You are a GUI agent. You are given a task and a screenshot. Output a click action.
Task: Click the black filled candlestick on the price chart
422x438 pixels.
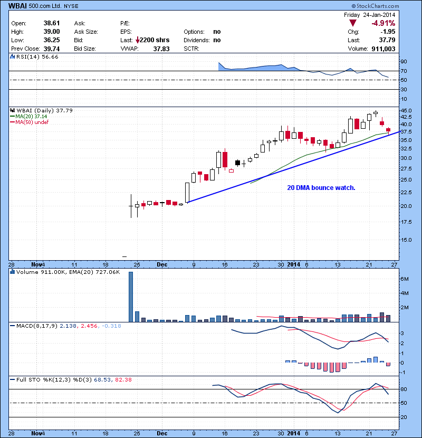(x=238, y=163)
